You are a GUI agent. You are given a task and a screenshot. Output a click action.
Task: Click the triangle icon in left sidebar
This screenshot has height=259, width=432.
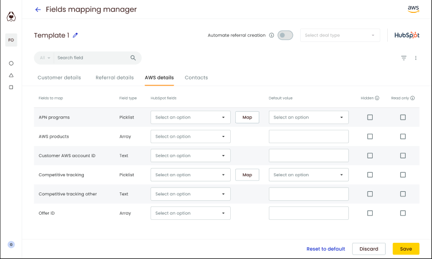click(x=11, y=75)
